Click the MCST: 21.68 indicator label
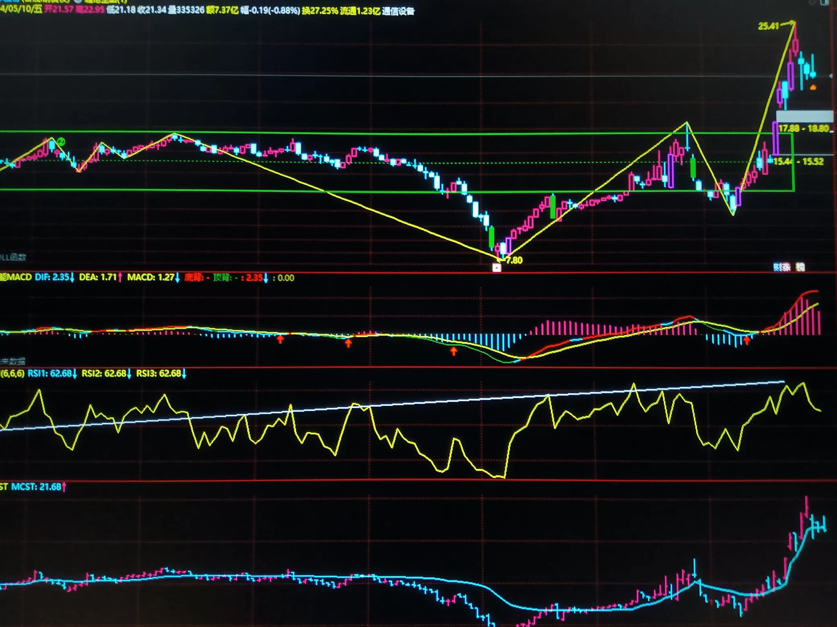837x627 pixels. (36, 487)
